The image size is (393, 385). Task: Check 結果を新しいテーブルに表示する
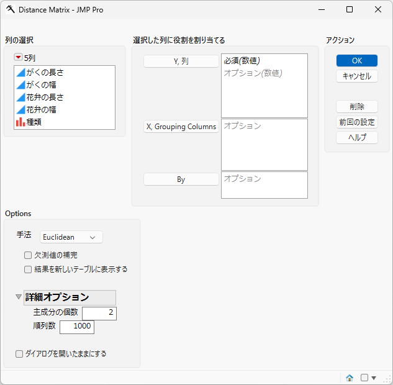coord(28,269)
